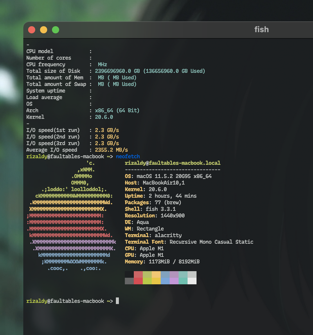Click the Memory label in neofetch output
313x335 pixels.
(135, 261)
